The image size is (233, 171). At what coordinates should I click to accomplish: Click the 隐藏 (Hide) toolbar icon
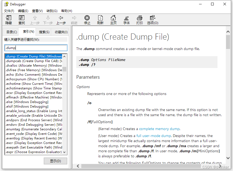click(9, 20)
